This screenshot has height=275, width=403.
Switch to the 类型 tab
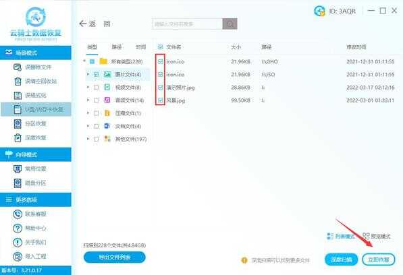pyautogui.click(x=92, y=47)
